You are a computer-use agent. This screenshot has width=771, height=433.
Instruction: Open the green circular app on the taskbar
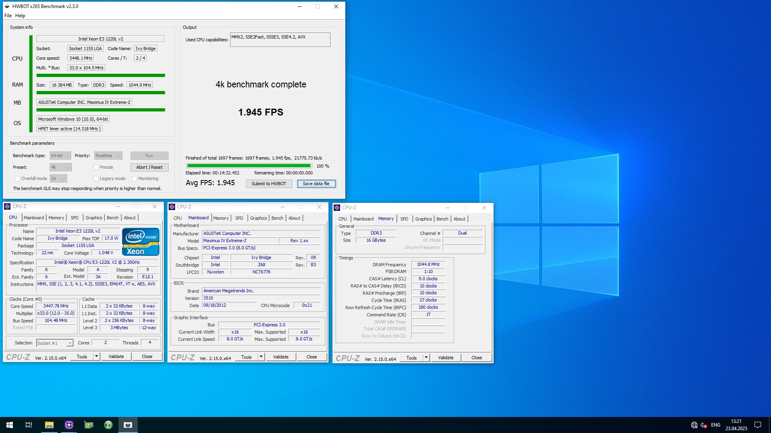108,425
